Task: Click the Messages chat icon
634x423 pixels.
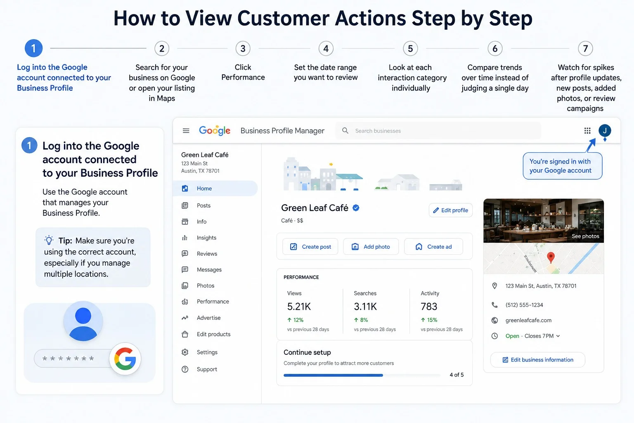Action: 185,269
